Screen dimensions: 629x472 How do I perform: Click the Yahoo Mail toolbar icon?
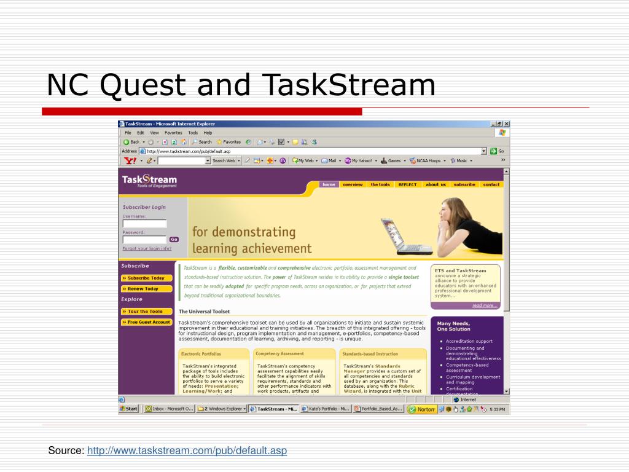324,160
